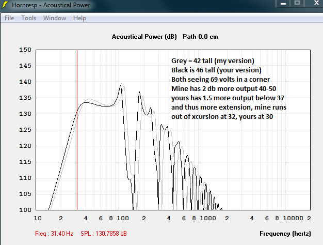Click the 130 value on the dB axis
Viewport: 323px width, 245px height.
pos(25,114)
